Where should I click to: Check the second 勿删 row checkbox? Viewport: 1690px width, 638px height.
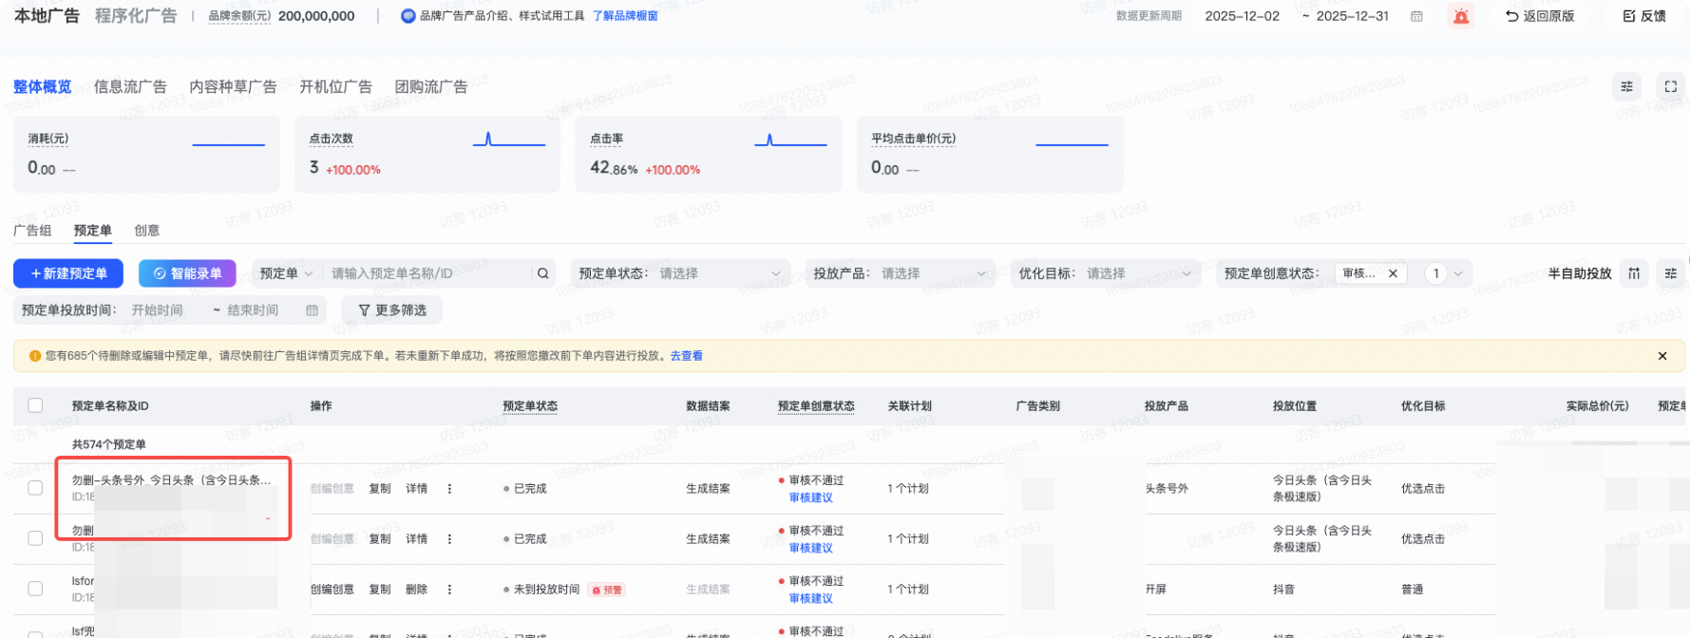click(35, 538)
